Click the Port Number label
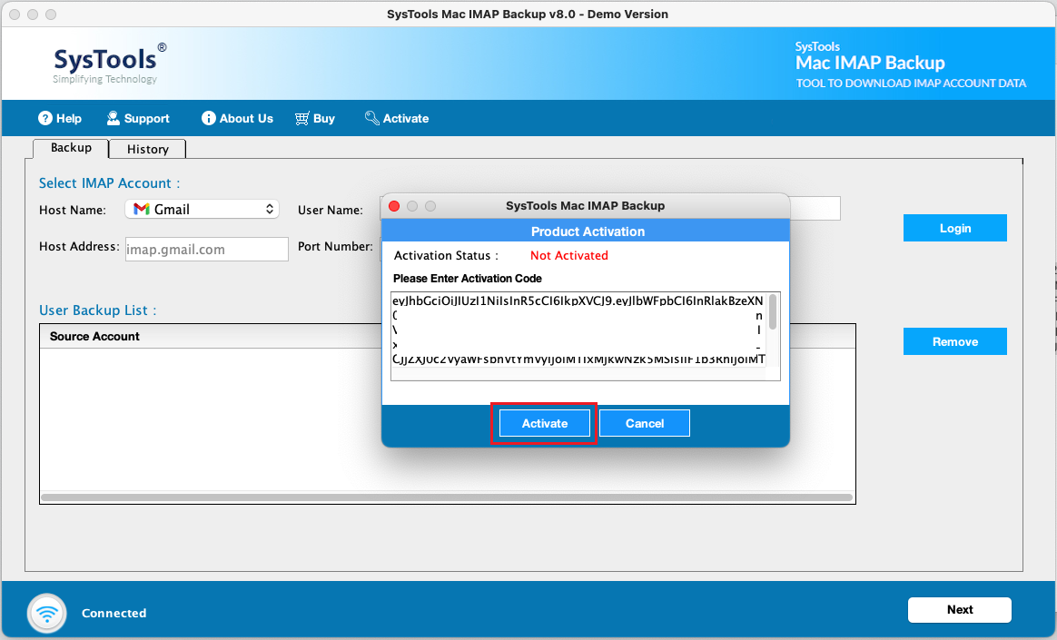 [x=335, y=247]
